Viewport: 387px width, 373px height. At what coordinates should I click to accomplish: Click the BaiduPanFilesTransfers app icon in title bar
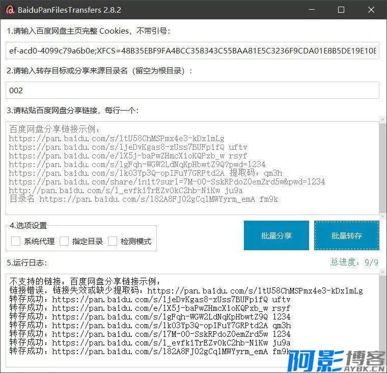[x=9, y=10]
